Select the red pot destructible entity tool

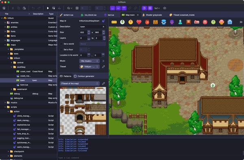click(x=147, y=22)
